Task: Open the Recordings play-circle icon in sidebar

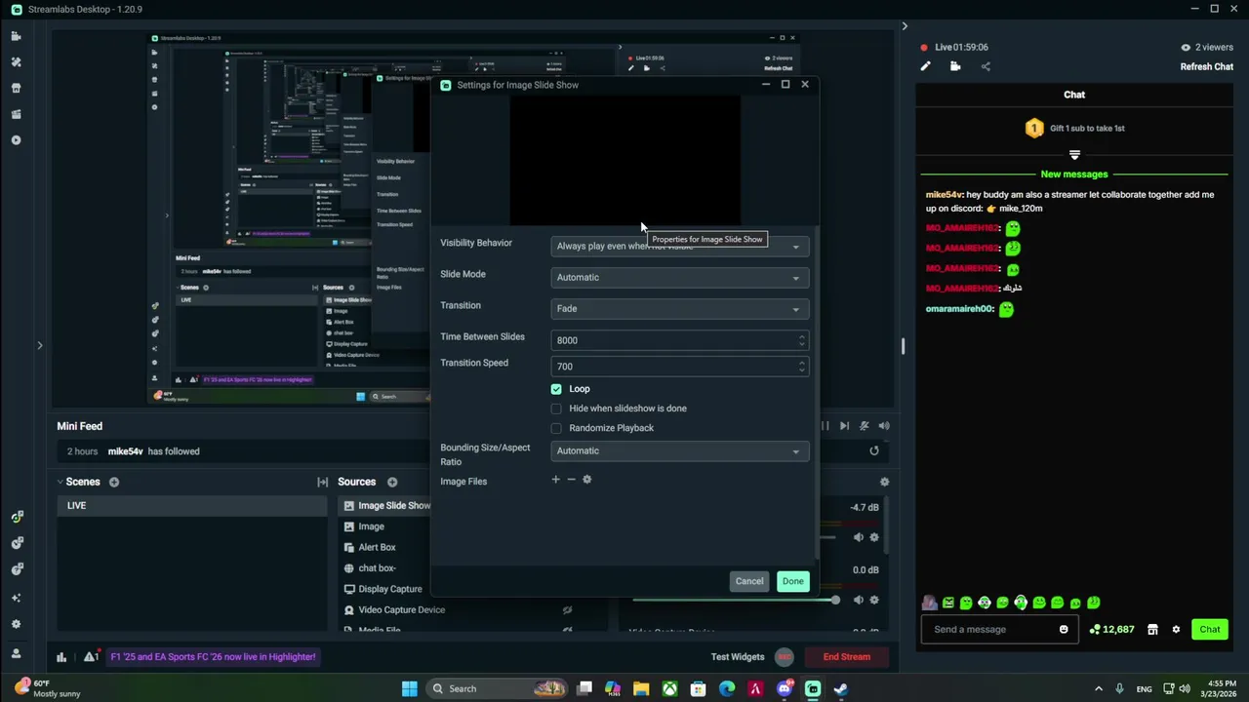Action: click(x=16, y=139)
